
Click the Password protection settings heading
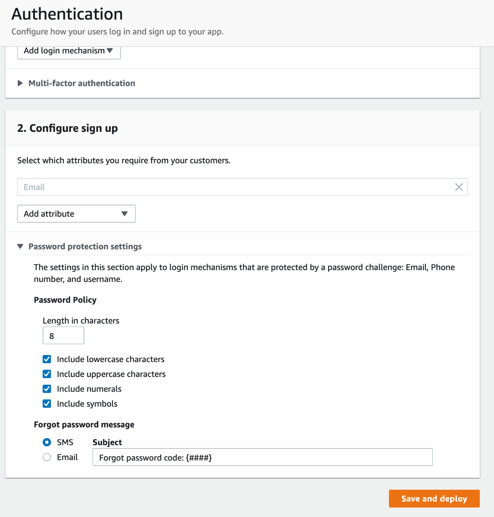[x=85, y=246]
